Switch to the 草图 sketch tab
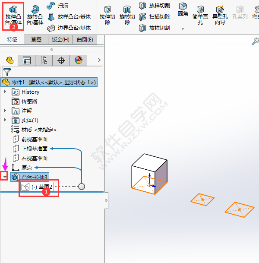Viewport: 259px width, 263px height. (x=36, y=40)
